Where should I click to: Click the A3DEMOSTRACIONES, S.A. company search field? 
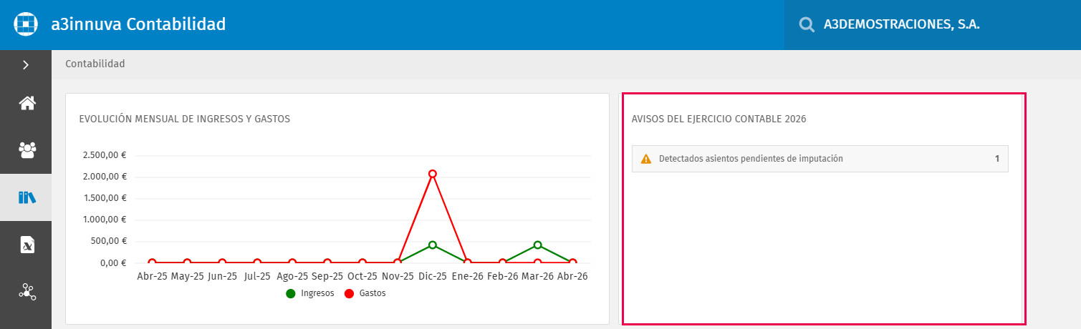tap(932, 25)
